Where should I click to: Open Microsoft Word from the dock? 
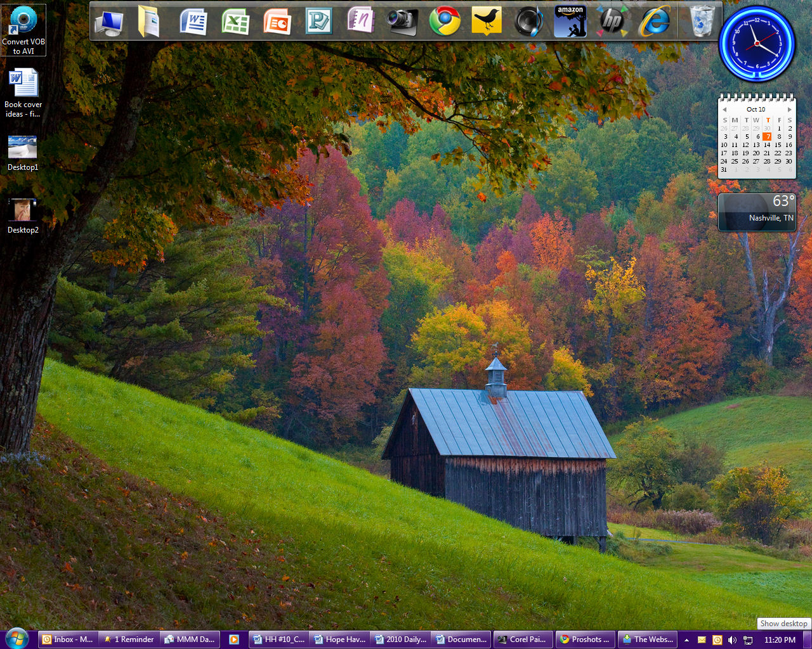click(x=193, y=22)
